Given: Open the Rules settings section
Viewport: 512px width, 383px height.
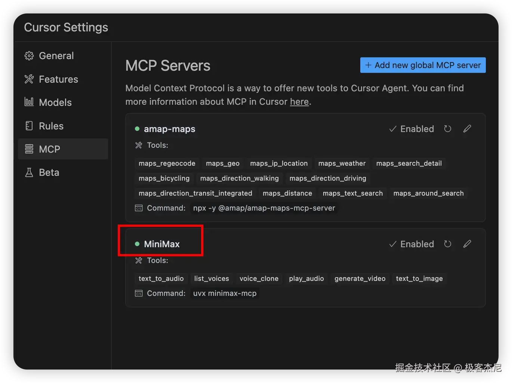Looking at the screenshot, I should 63,126.
